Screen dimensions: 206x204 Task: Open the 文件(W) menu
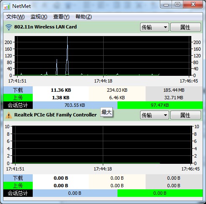click(15, 17)
